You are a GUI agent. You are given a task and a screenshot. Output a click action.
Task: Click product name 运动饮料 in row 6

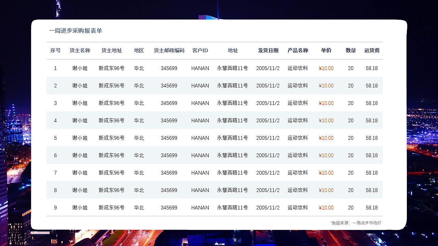(297, 155)
